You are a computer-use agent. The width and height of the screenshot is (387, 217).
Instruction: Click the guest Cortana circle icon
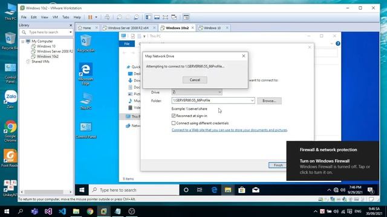[186, 190]
